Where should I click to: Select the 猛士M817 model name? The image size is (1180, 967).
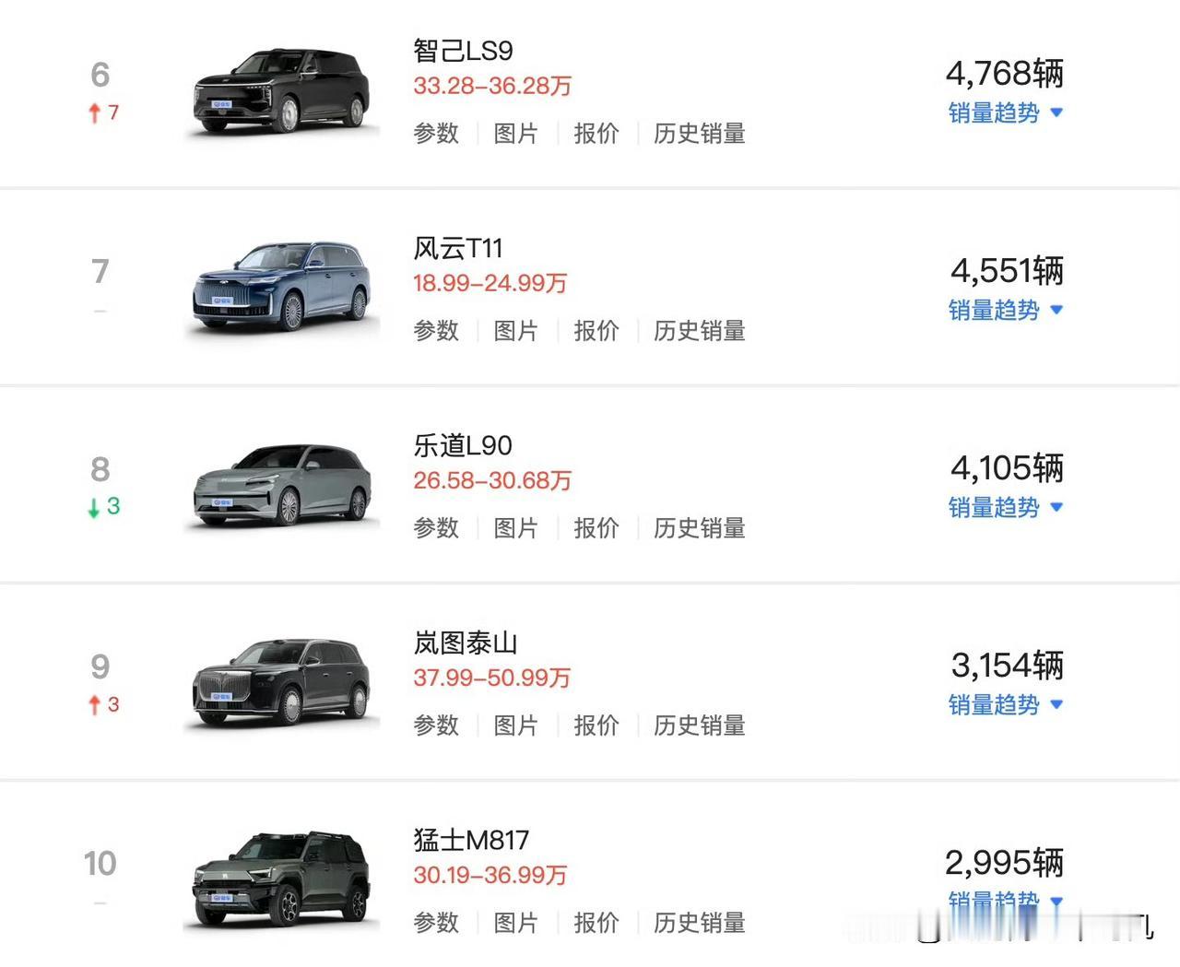[471, 840]
